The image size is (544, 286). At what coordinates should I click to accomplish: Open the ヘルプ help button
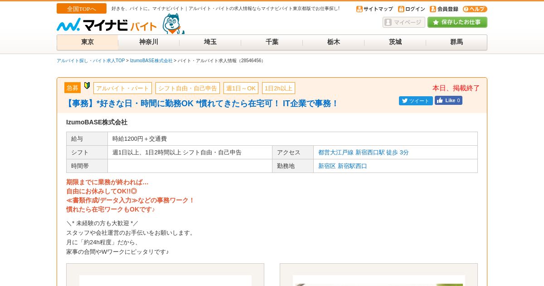pos(475,9)
